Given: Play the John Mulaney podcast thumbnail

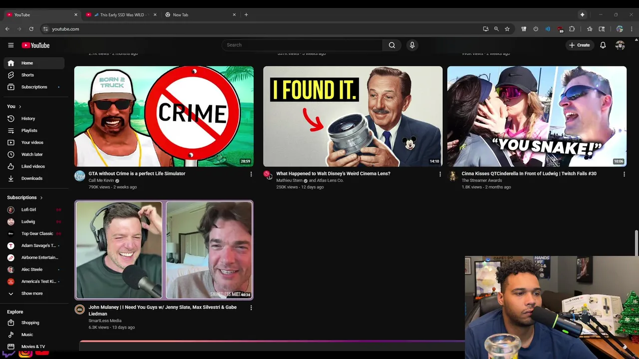Looking at the screenshot, I should 164,250.
